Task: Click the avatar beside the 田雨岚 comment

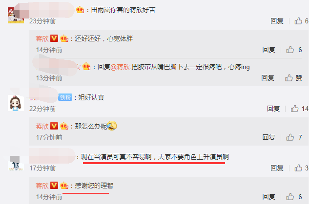Action: click(16, 15)
